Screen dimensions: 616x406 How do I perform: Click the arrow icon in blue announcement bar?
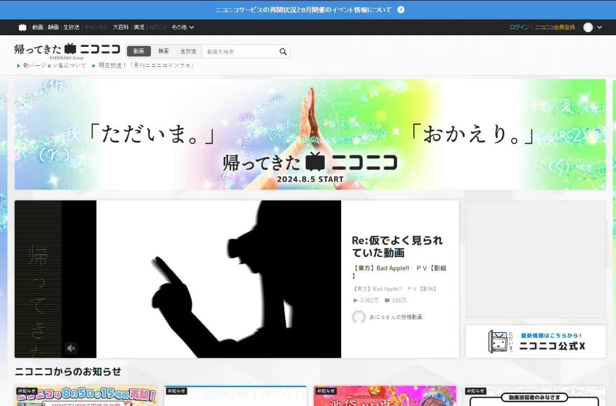pos(401,10)
